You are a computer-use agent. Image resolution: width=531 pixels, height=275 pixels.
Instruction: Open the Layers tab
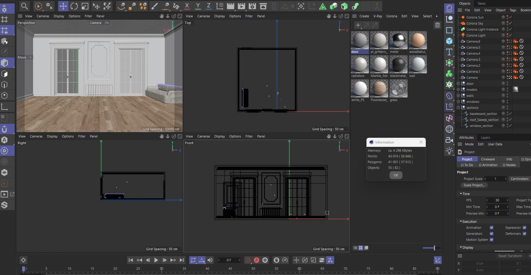pos(485,138)
